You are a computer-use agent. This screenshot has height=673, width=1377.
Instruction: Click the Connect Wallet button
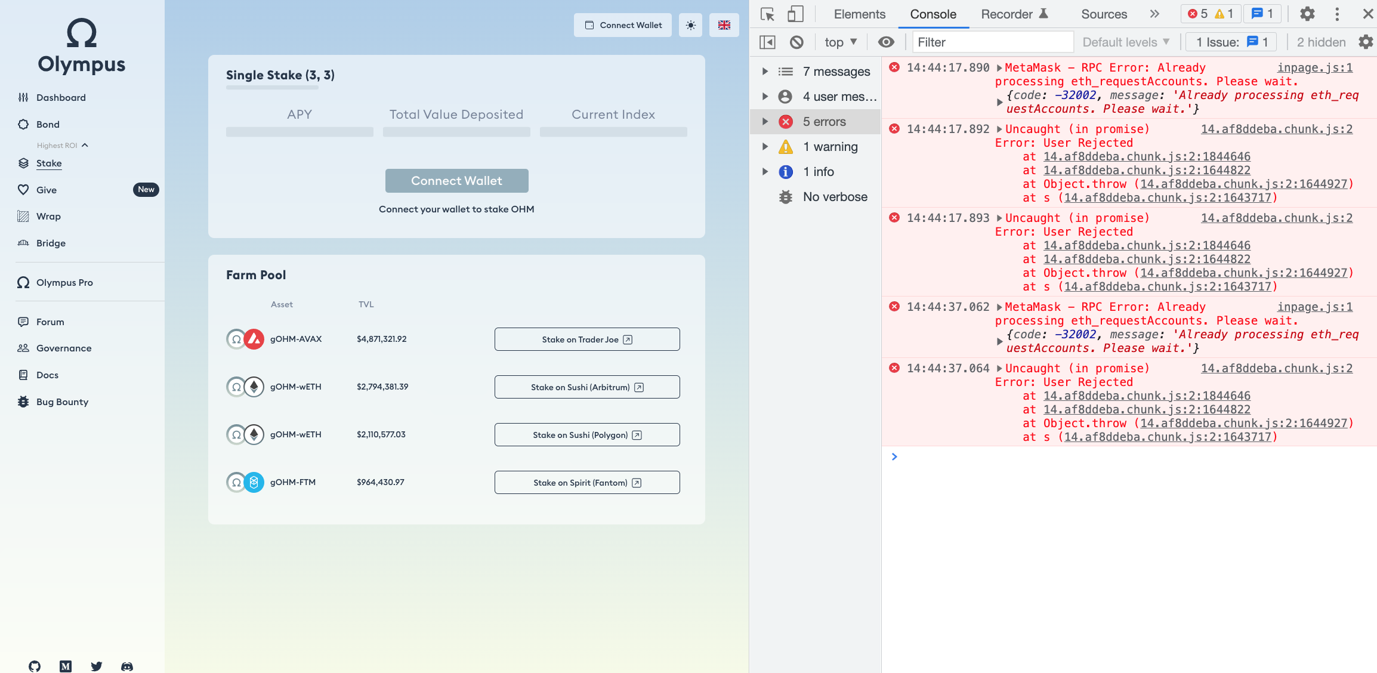point(456,180)
